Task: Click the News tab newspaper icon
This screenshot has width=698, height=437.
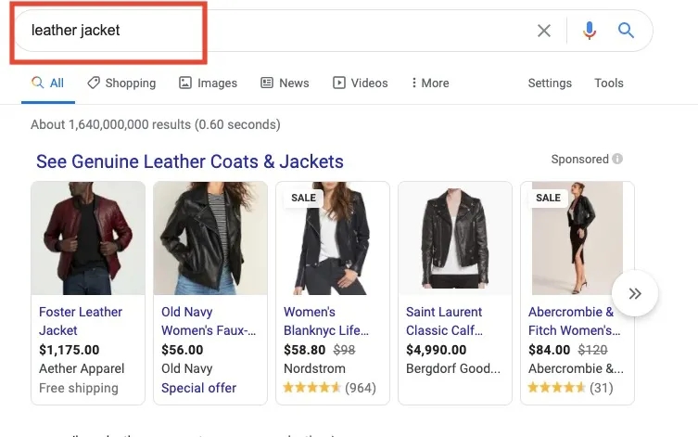Action: 267,83
